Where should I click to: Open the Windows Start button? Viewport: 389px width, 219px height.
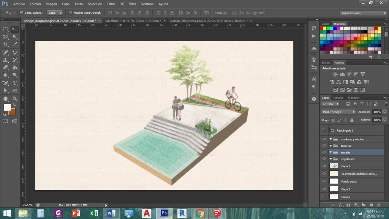click(7, 213)
